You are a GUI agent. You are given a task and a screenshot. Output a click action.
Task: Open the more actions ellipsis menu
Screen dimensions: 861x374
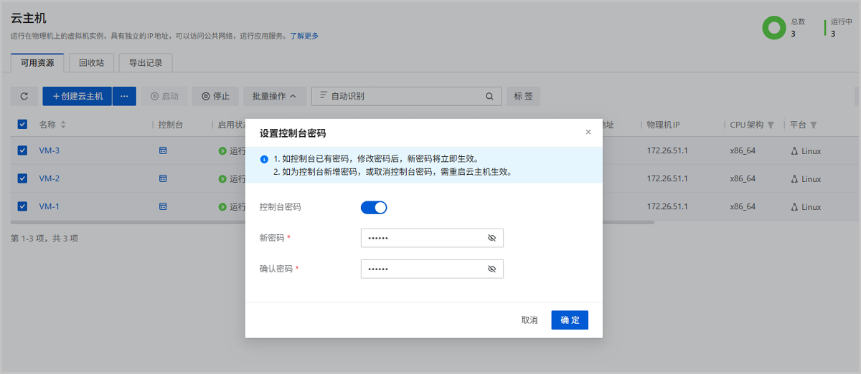[x=124, y=96]
